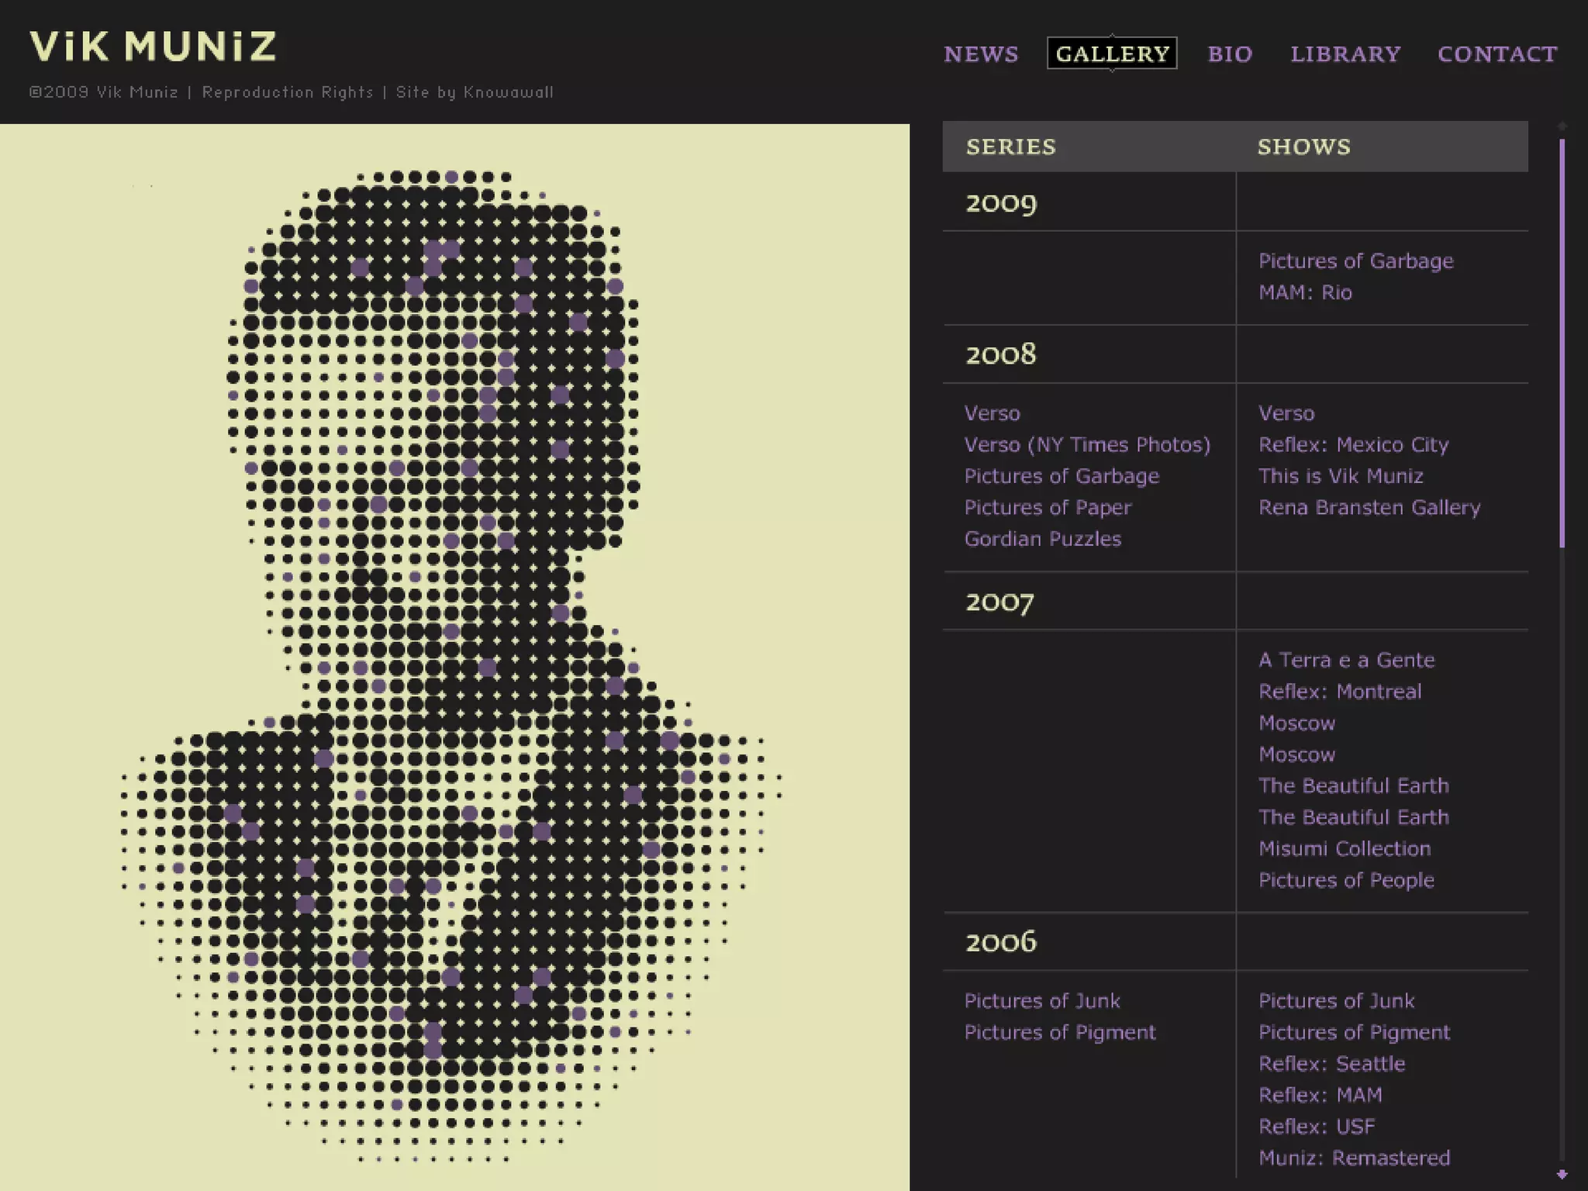This screenshot has width=1588, height=1191.
Task: Open the Reproduction Rights link
Action: click(288, 92)
